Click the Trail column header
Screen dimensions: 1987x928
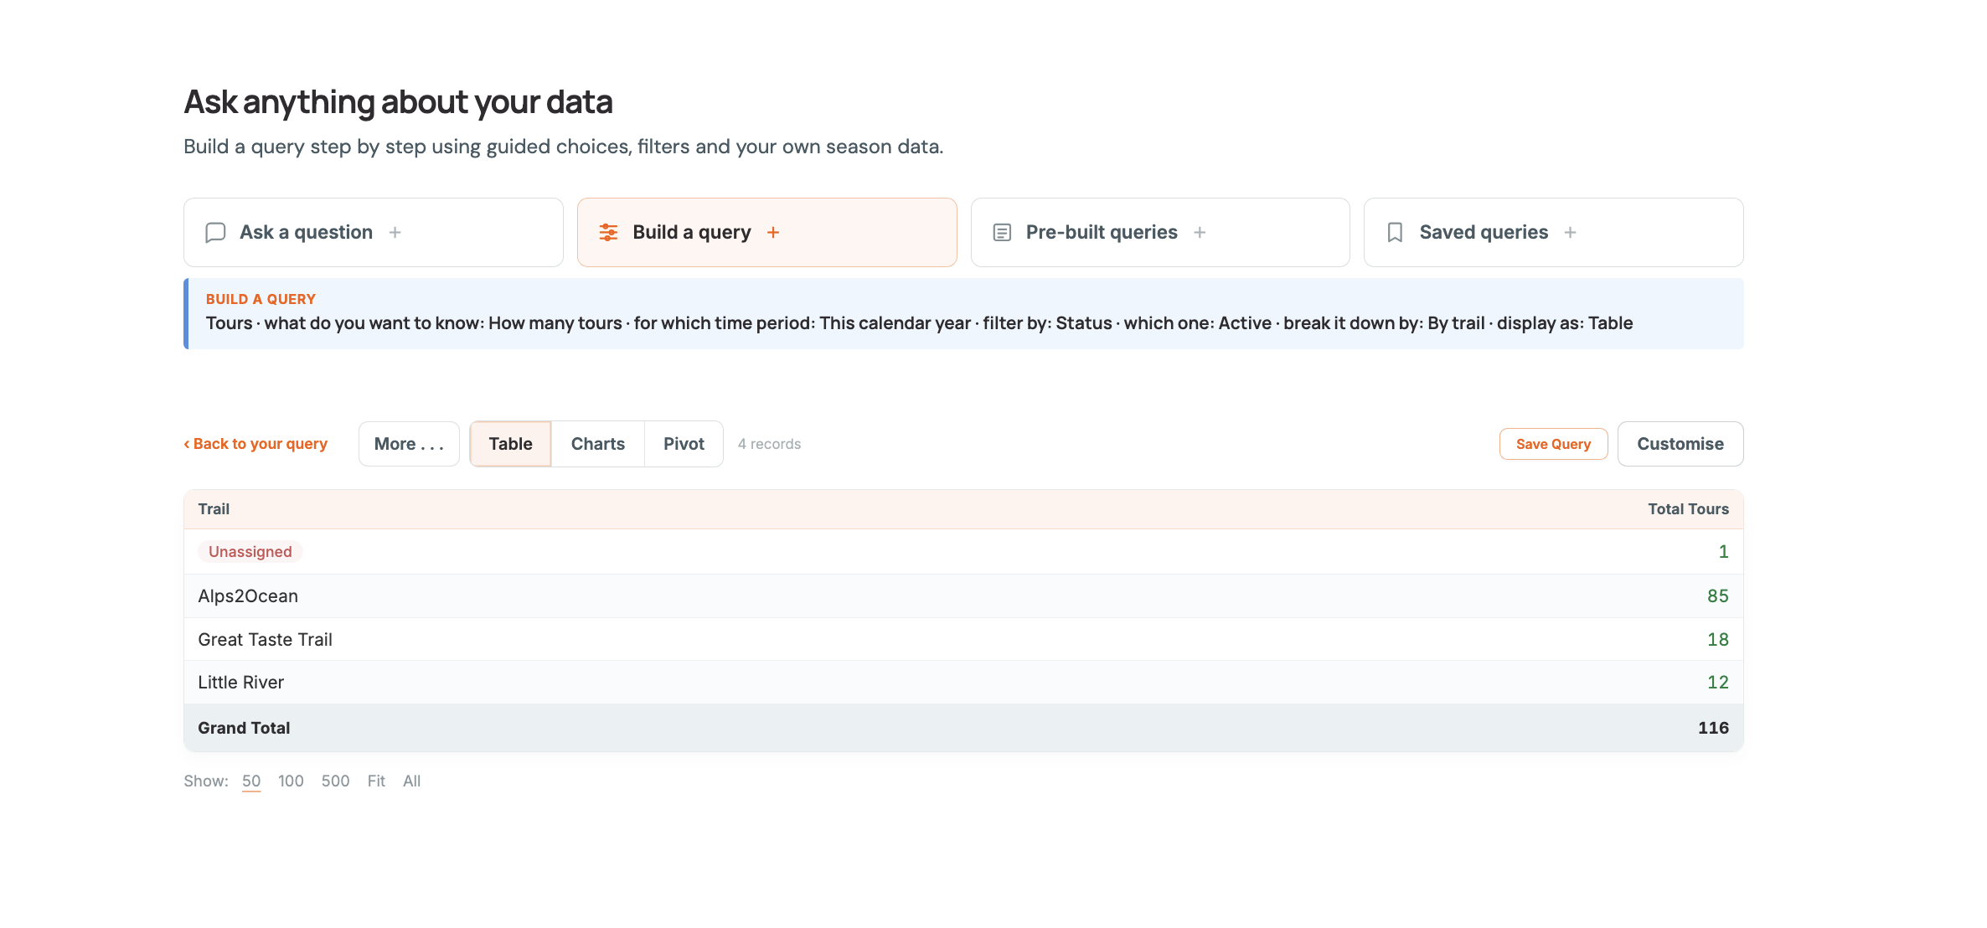point(214,509)
